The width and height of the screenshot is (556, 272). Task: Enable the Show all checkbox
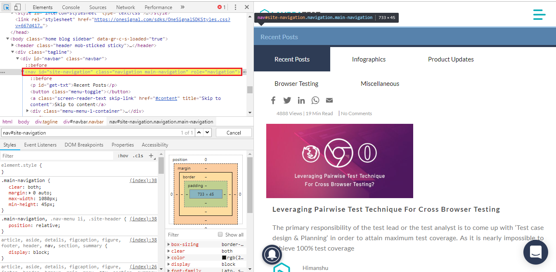tap(220, 234)
